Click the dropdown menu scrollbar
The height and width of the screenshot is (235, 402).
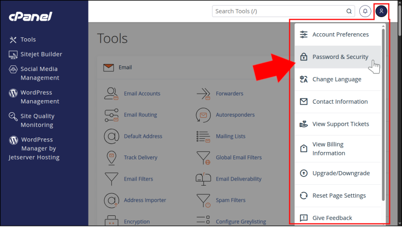tap(383, 115)
